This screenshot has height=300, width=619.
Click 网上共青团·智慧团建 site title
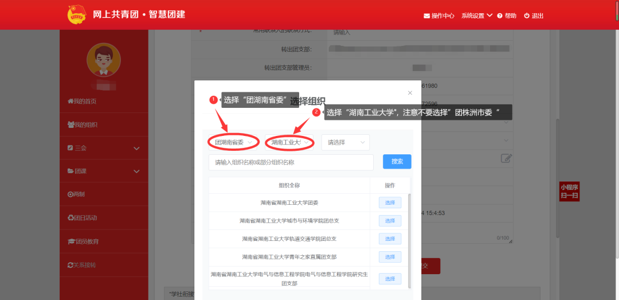(139, 14)
